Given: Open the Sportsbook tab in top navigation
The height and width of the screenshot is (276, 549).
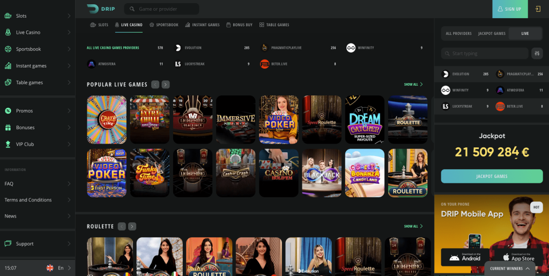Looking at the screenshot, I should (x=164, y=25).
